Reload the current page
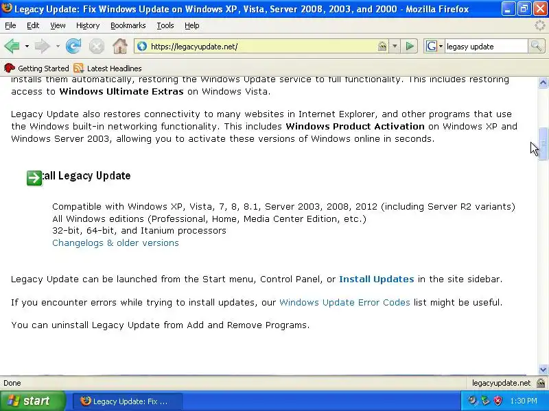Viewport: 549px width, 411px height. pos(73,46)
